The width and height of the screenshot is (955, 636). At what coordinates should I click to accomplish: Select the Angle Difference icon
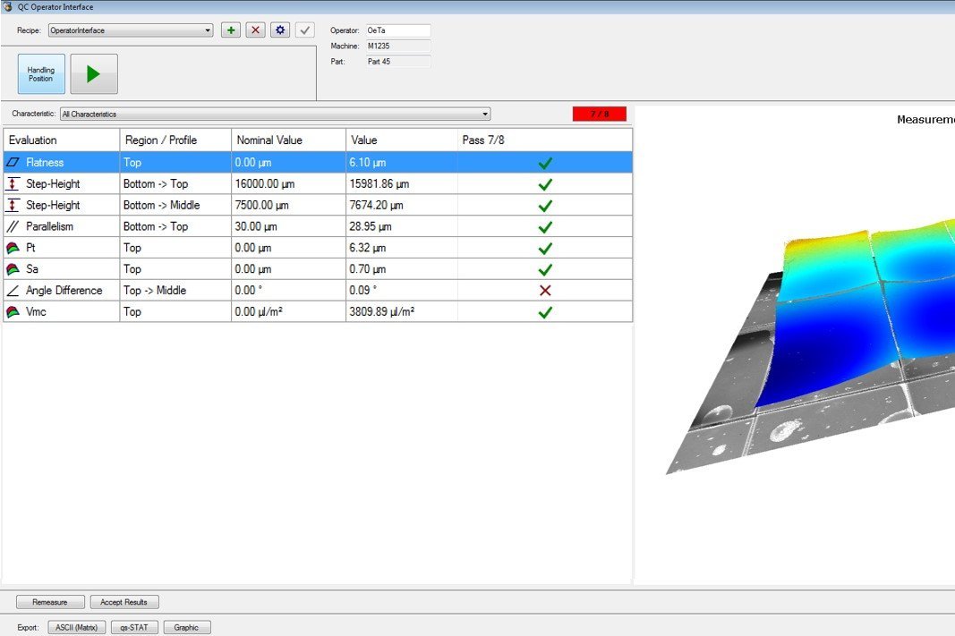(13, 291)
